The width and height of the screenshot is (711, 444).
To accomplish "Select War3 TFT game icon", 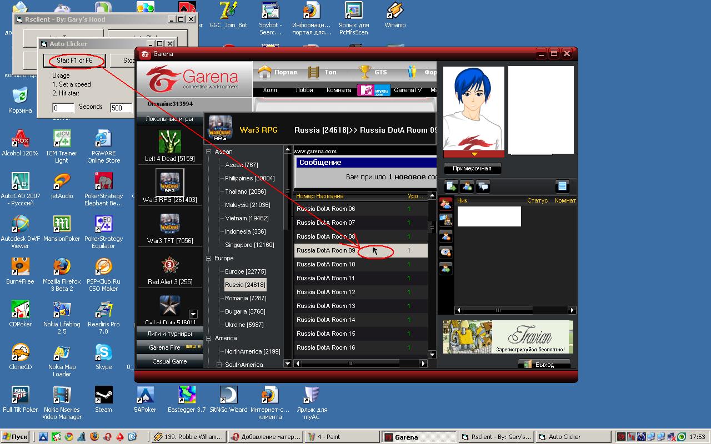I will pyautogui.click(x=170, y=224).
